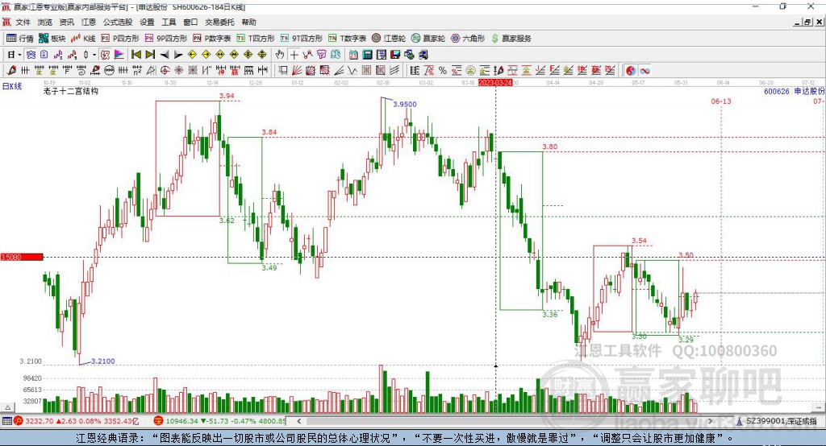Viewport: 826px width, 446px height.
Task: Click the last yellow diamond arrow icon
Action: click(262, 55)
